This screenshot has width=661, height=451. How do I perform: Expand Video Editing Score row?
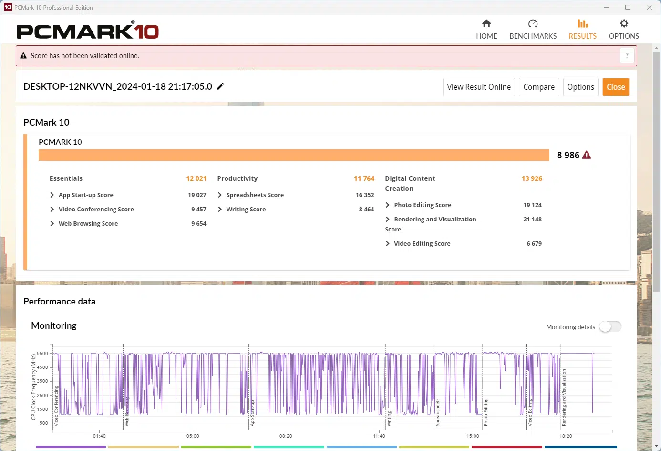tap(388, 243)
